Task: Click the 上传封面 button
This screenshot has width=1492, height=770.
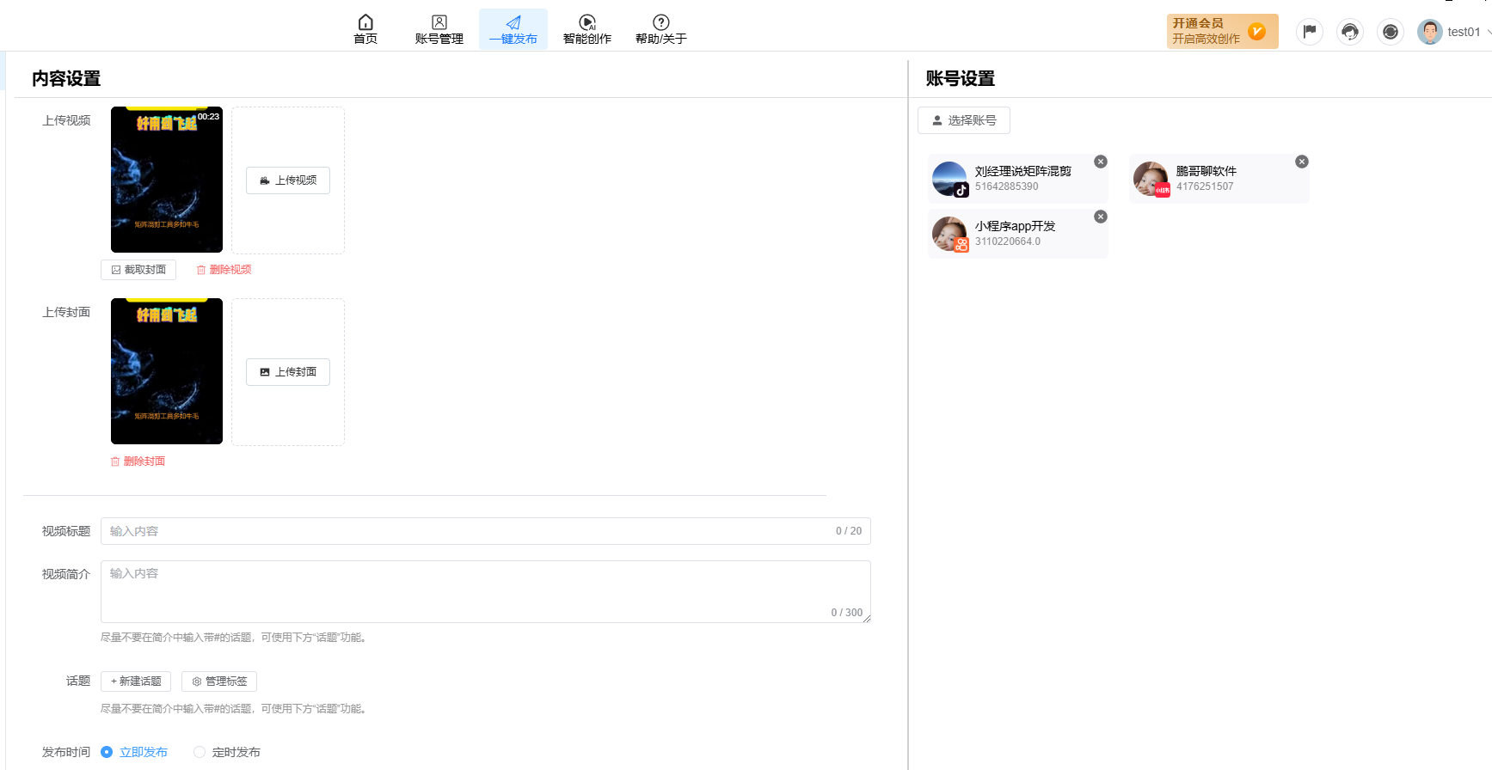Action: tap(288, 372)
